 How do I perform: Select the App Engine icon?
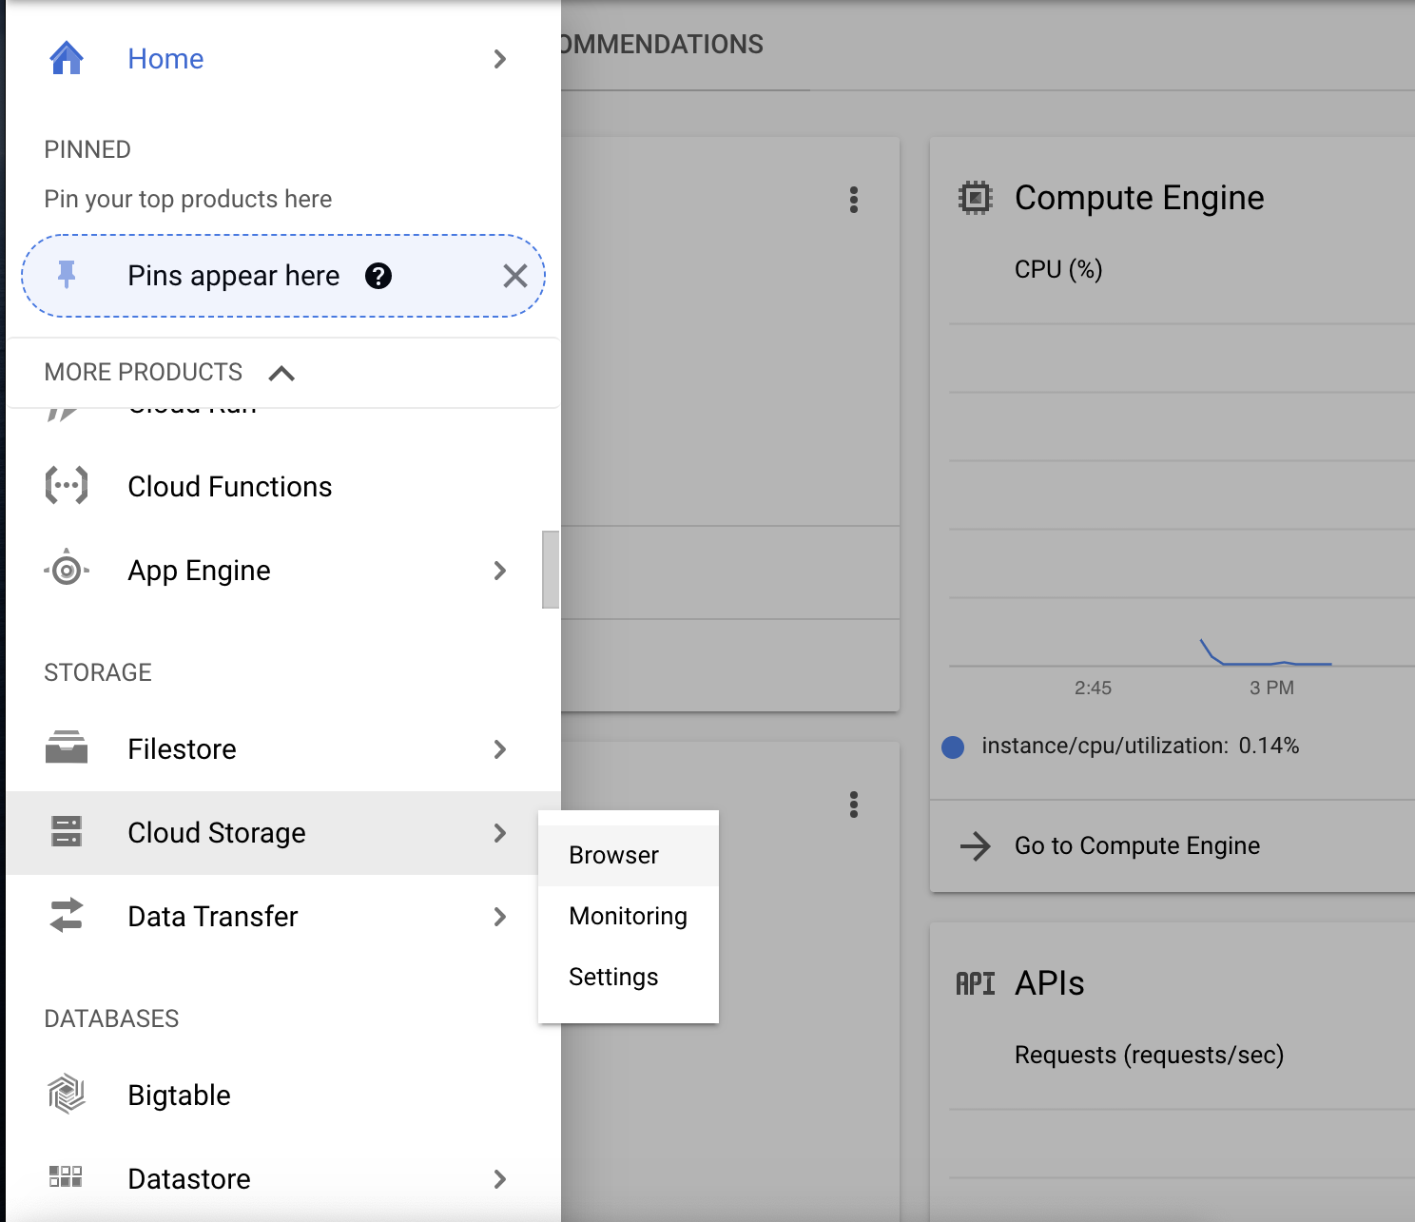click(66, 570)
